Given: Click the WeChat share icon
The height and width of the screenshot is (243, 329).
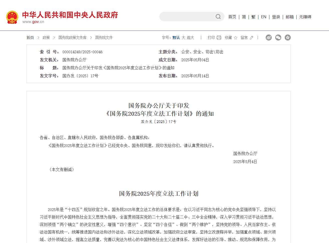Looking at the screenshot, I should [x=278, y=37].
